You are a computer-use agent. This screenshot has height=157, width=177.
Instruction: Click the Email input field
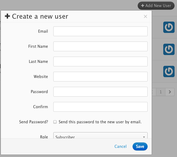(100, 31)
